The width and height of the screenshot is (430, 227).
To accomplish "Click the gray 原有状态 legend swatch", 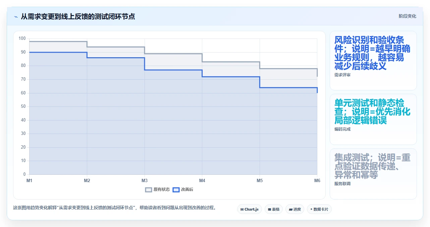I will pyautogui.click(x=149, y=190).
